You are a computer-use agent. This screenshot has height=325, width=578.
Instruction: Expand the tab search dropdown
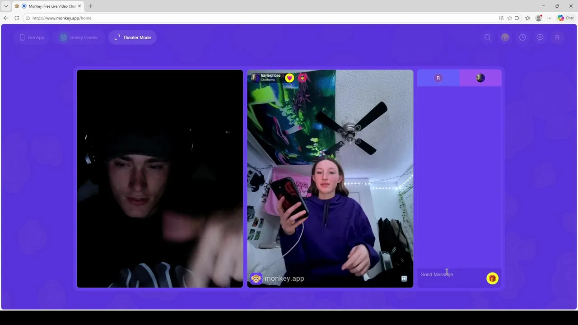coord(6,6)
